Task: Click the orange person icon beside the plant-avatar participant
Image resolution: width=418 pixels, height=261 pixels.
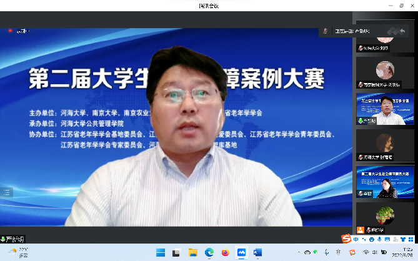Action: pos(360,230)
